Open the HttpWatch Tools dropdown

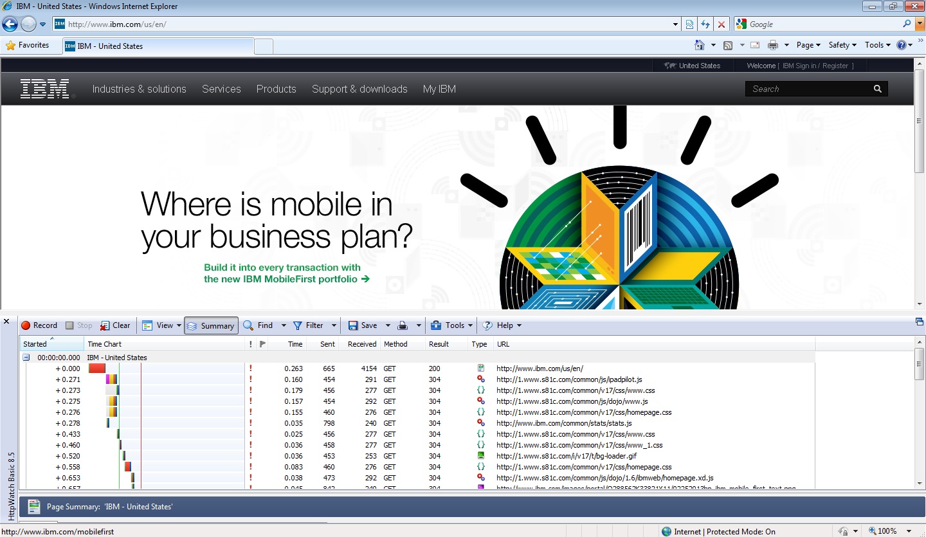(452, 325)
